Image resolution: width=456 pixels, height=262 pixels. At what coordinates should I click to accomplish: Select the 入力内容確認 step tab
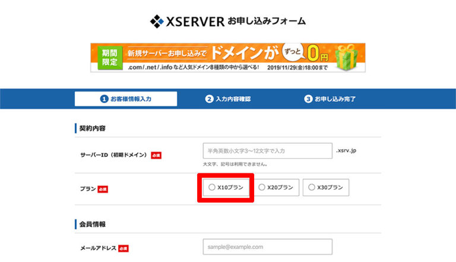point(228,99)
